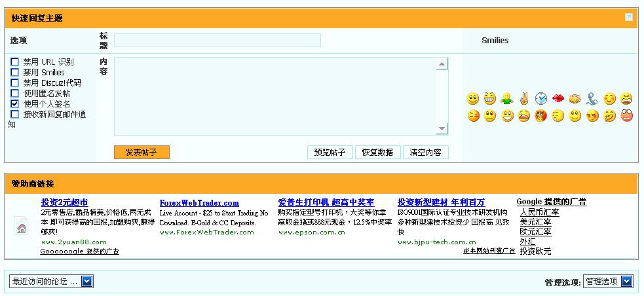This screenshot has width=644, height=296.
Task: Click the www.ForexWebTrader.com green URL
Action: [x=206, y=232]
